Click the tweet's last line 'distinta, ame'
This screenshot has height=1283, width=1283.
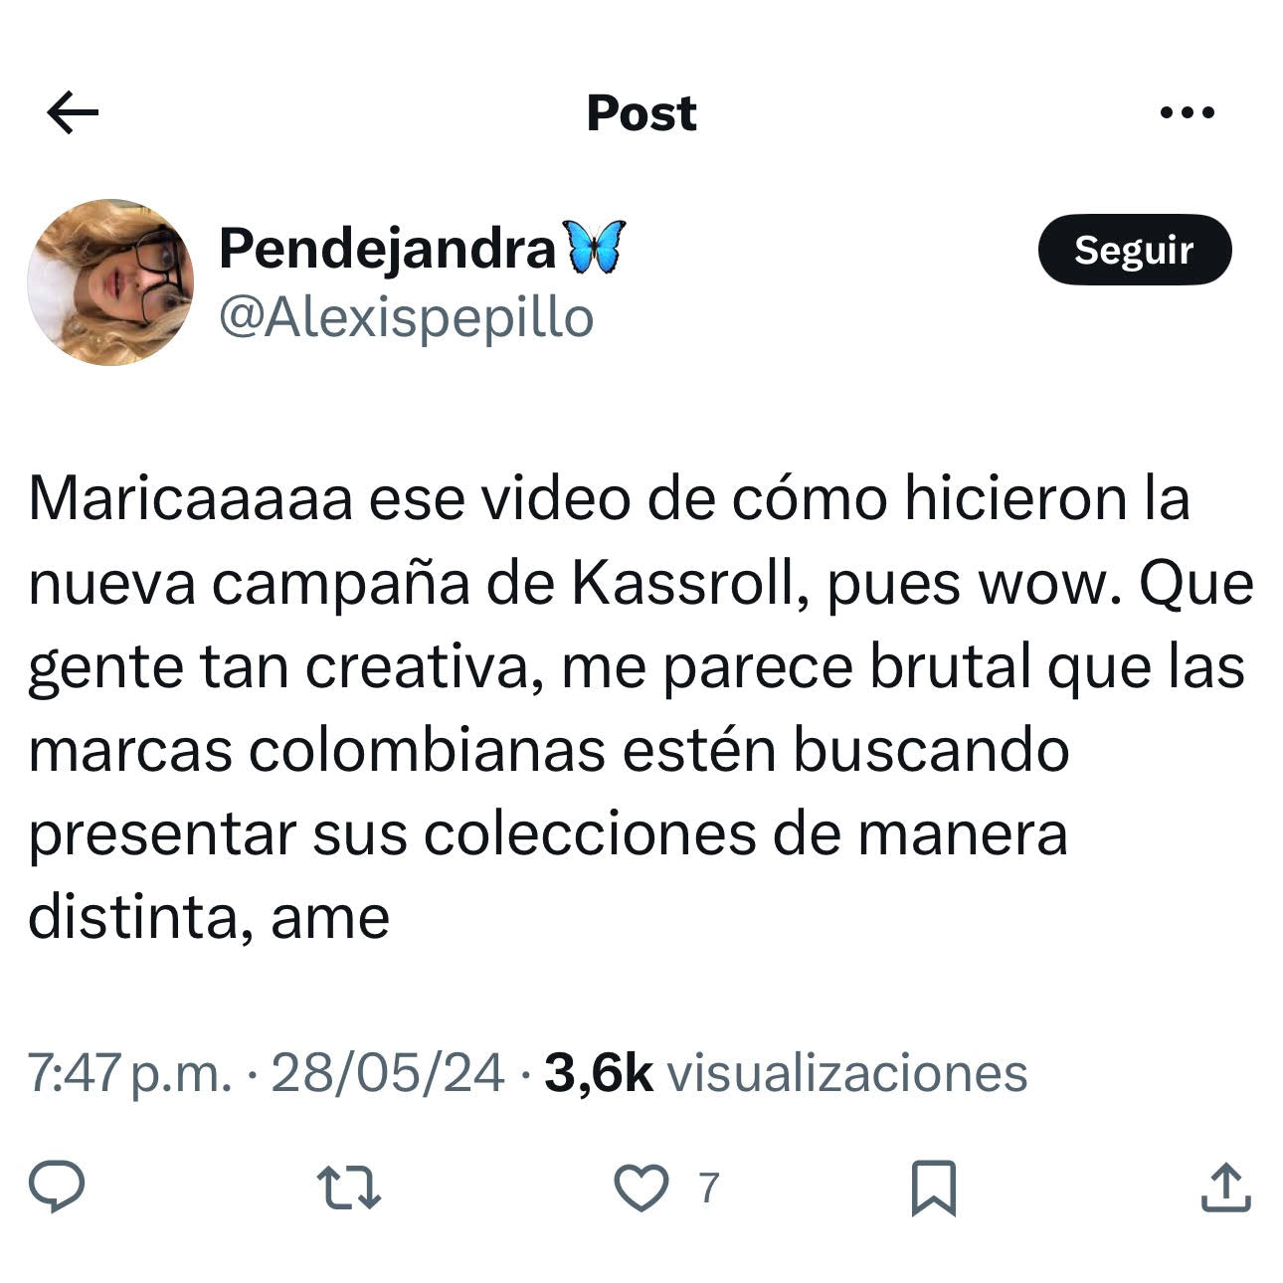[x=209, y=918]
